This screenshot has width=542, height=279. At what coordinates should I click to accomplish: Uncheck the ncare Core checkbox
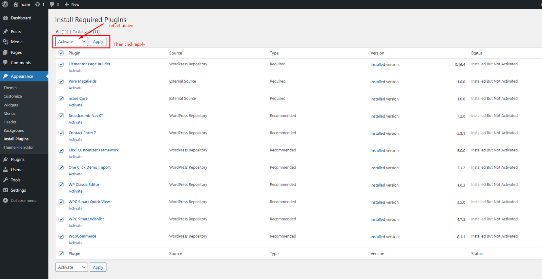point(61,99)
